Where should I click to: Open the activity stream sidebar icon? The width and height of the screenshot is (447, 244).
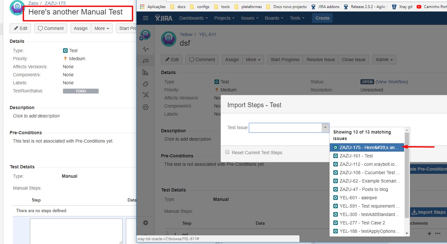click(145, 50)
